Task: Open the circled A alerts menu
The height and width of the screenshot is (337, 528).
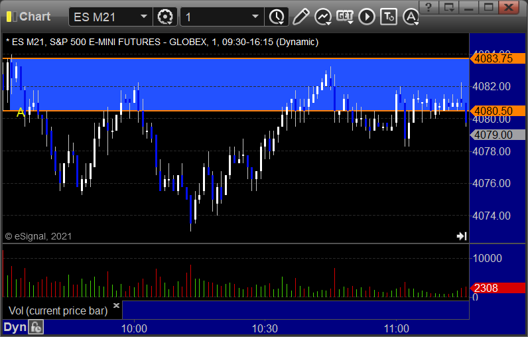Action: click(411, 17)
